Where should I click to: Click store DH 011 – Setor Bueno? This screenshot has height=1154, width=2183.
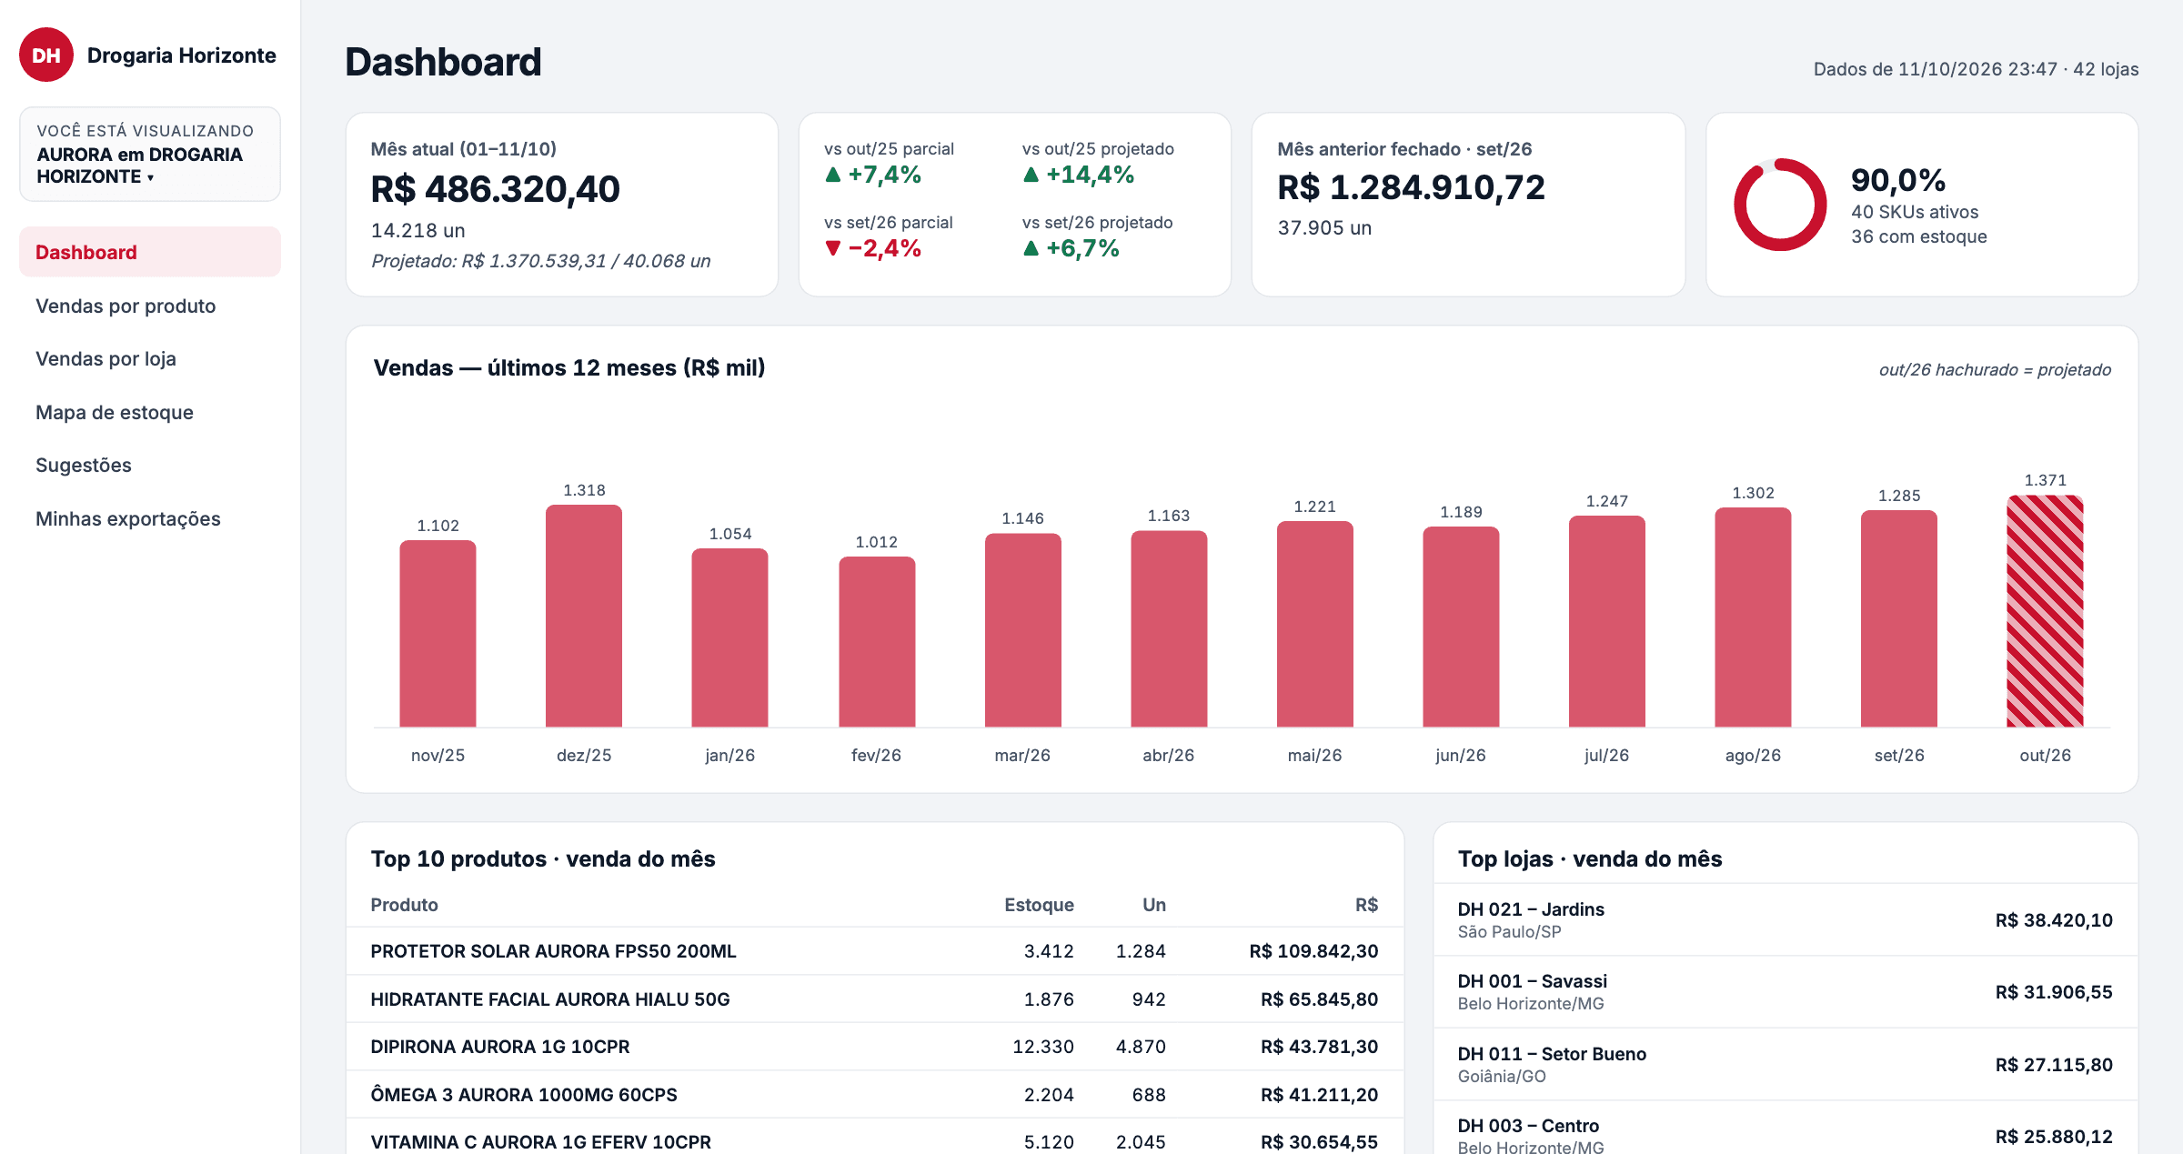click(x=1786, y=1064)
